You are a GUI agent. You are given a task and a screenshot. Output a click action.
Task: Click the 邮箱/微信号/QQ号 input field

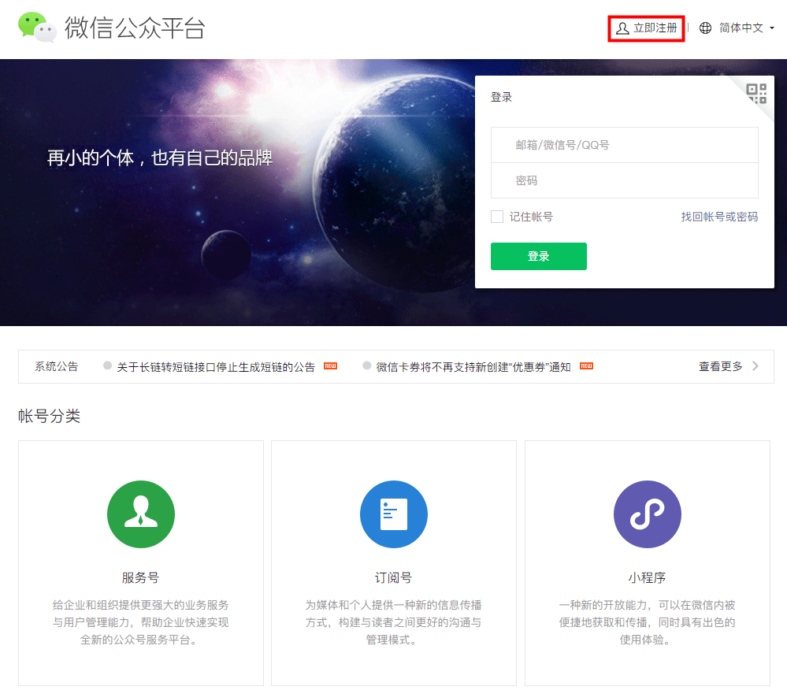tap(624, 144)
